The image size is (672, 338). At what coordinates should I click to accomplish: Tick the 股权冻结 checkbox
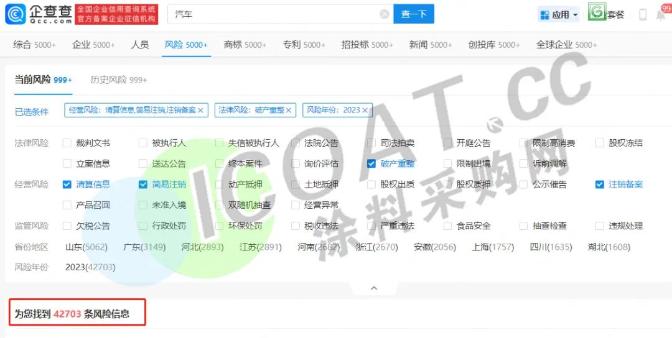point(600,143)
